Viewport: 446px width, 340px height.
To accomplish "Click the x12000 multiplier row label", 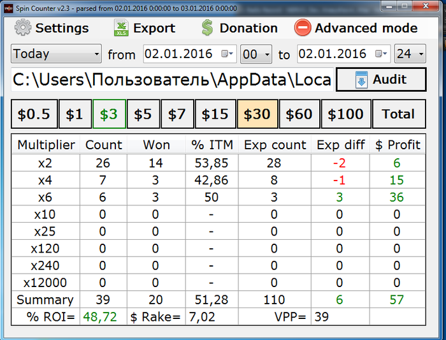I will tap(45, 283).
